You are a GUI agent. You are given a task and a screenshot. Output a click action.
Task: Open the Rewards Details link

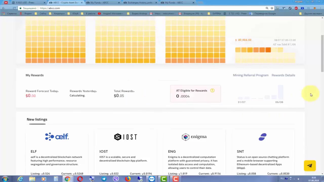tap(283, 75)
